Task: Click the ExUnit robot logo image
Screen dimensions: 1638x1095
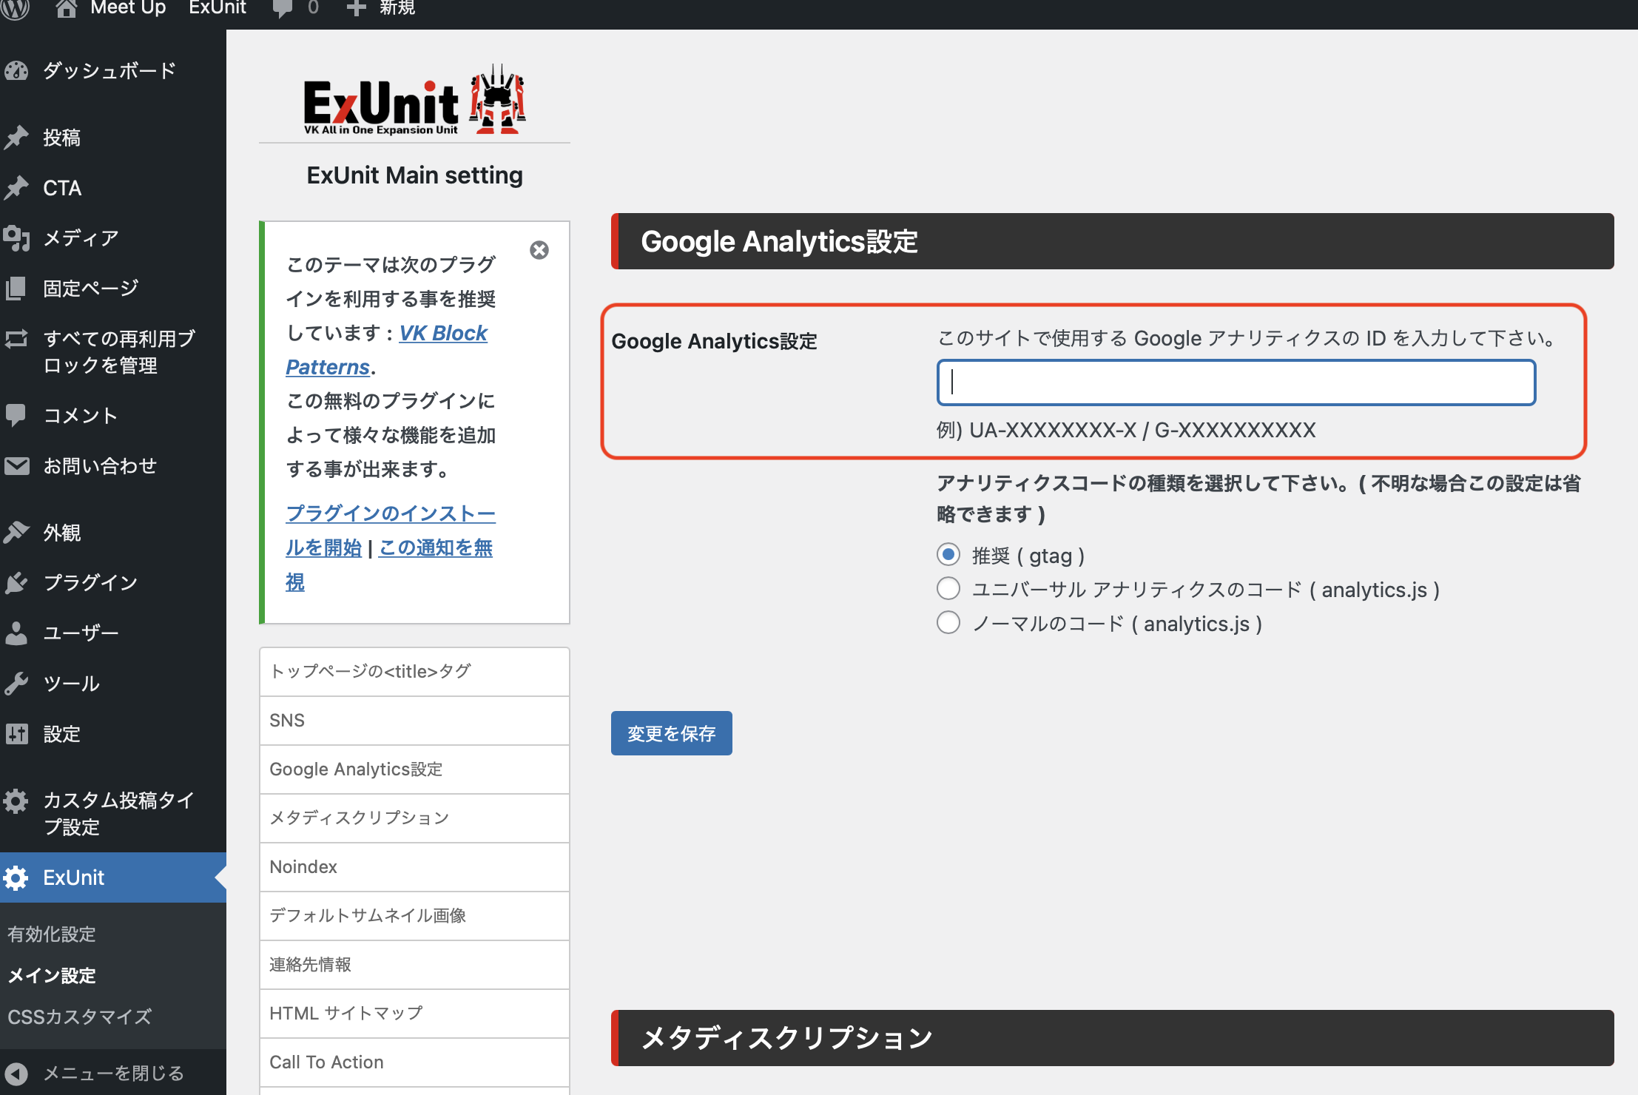Action: tap(498, 99)
